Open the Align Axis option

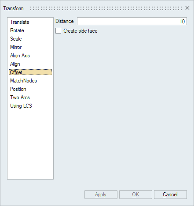(20, 56)
